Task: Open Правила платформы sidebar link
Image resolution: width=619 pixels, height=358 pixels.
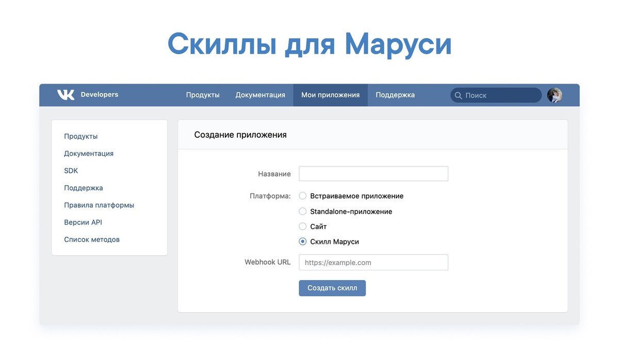Action: point(99,205)
